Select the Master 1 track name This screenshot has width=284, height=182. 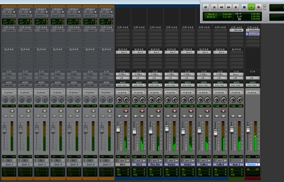(x=253, y=164)
